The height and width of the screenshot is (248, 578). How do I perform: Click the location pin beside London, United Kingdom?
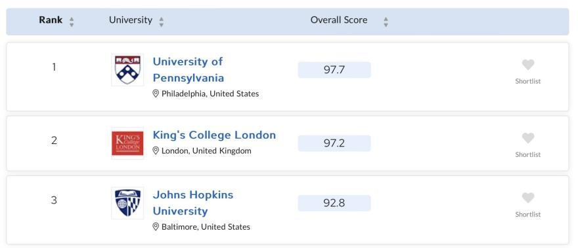(156, 151)
